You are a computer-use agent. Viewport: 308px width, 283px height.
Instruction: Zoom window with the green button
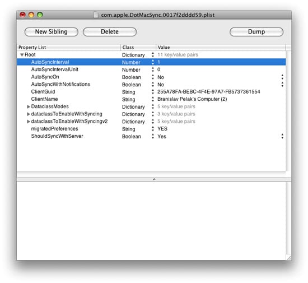click(x=40, y=15)
